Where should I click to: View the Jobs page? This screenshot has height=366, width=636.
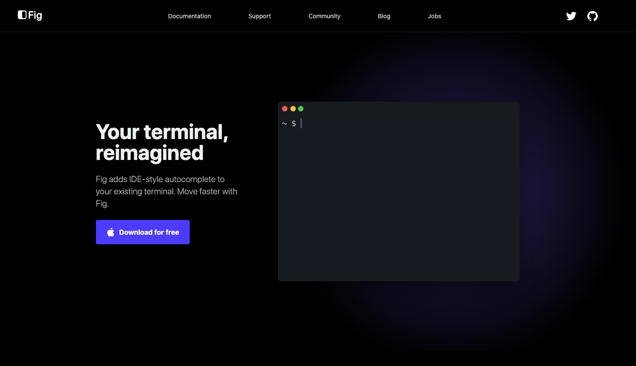(x=435, y=16)
